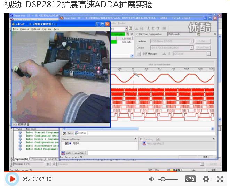Viewport: 230px width, 189px height.
Task: Click Run Analysis icon in SignalTap toolbar
Action: point(137,28)
